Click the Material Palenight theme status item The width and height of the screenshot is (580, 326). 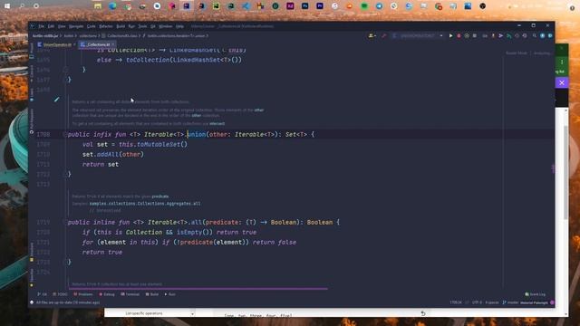[x=534, y=302]
